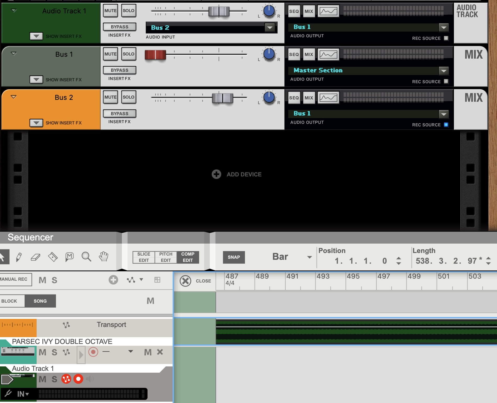Switch to Slice Edit mode
The height and width of the screenshot is (403, 497).
(x=144, y=257)
